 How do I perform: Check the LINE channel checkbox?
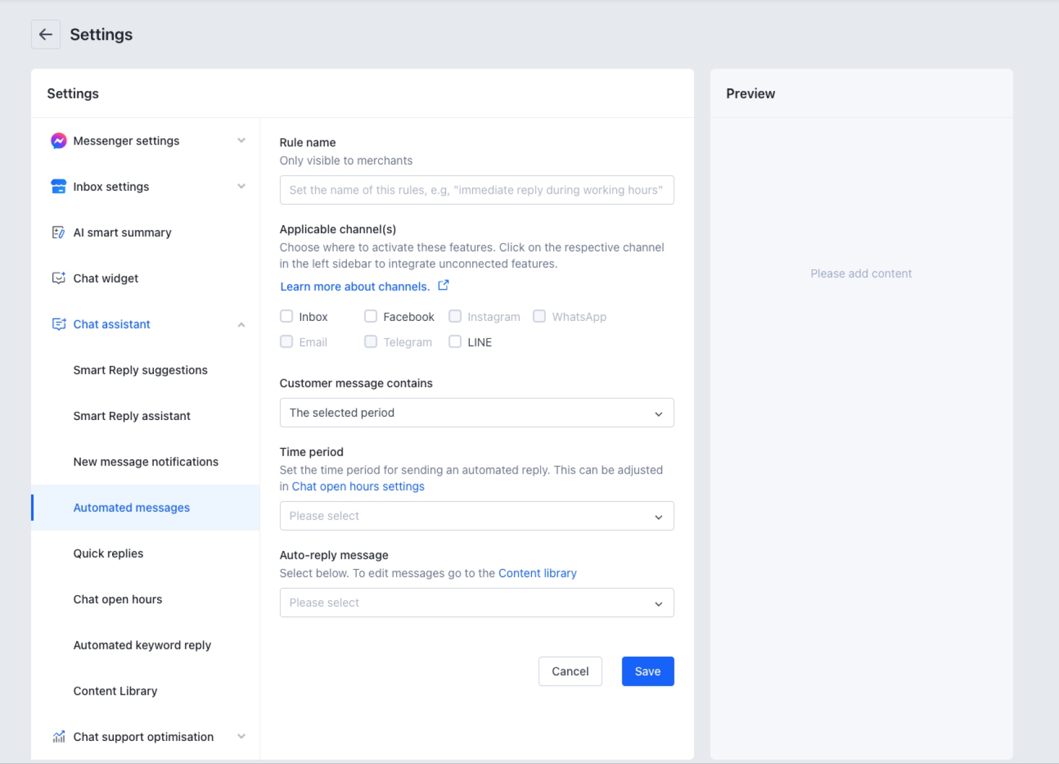click(455, 342)
